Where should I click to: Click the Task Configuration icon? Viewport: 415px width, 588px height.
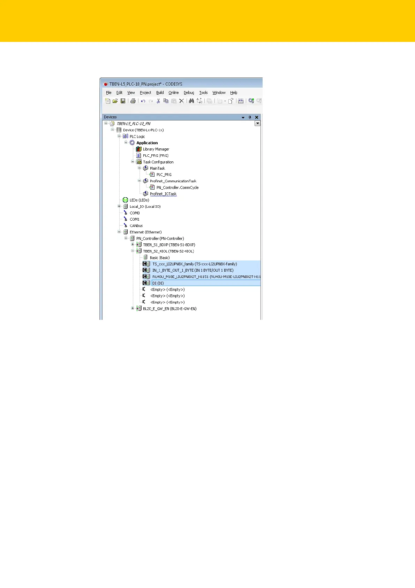pos(139,162)
